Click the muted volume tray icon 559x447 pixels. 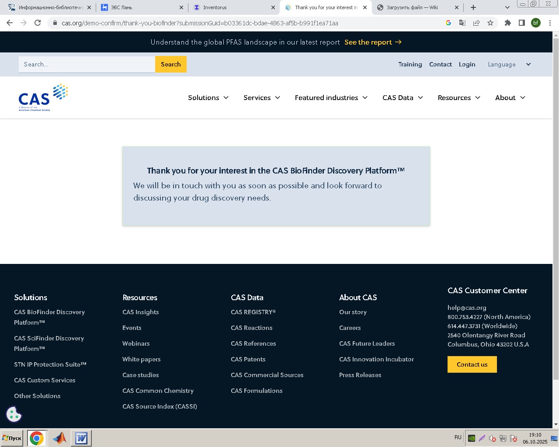pos(492,438)
